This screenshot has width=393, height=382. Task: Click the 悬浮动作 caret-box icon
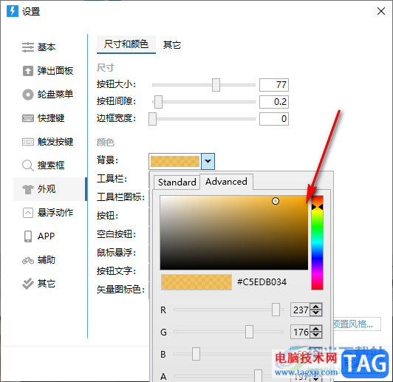point(28,213)
